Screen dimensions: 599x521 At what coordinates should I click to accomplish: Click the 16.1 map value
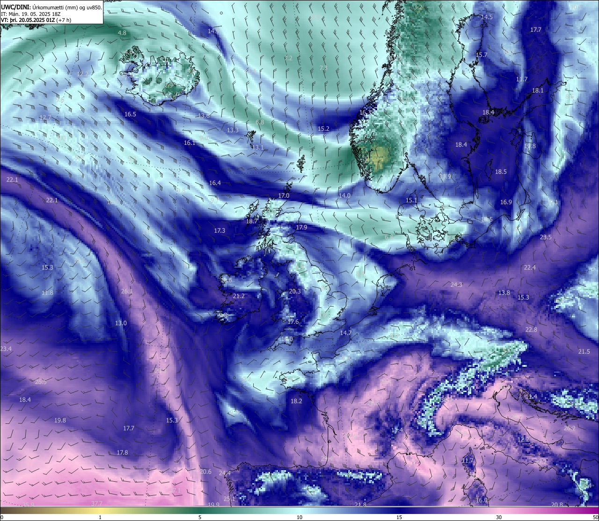tap(190, 143)
